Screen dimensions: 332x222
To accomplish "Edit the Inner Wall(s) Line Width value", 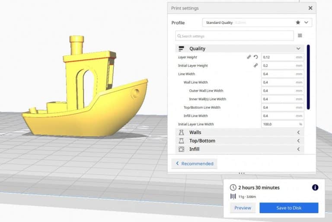I will pyautogui.click(x=282, y=99).
